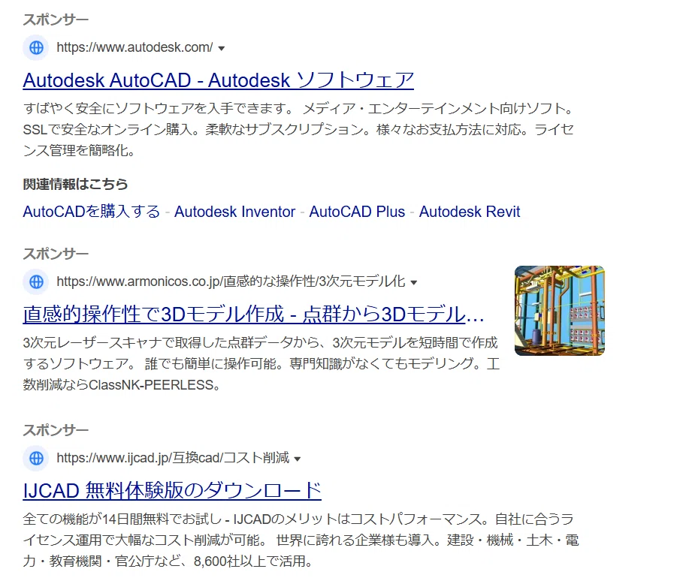Click the armonicos.co.jp URL text

231,281
